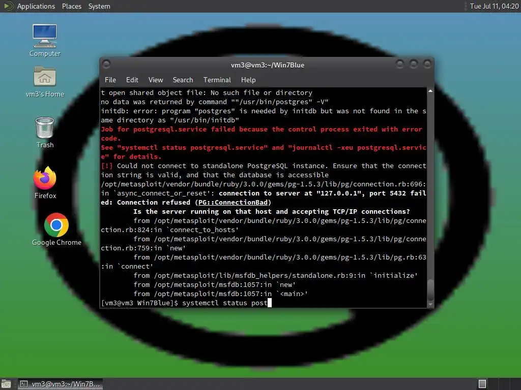The image size is (521, 390).
Task: Select the vm3@vm3:~/Win7B... taskbar entry
Action: 60,384
